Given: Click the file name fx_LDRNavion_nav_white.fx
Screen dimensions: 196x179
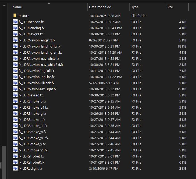Looking at the screenshot, I should coord(39,58).
